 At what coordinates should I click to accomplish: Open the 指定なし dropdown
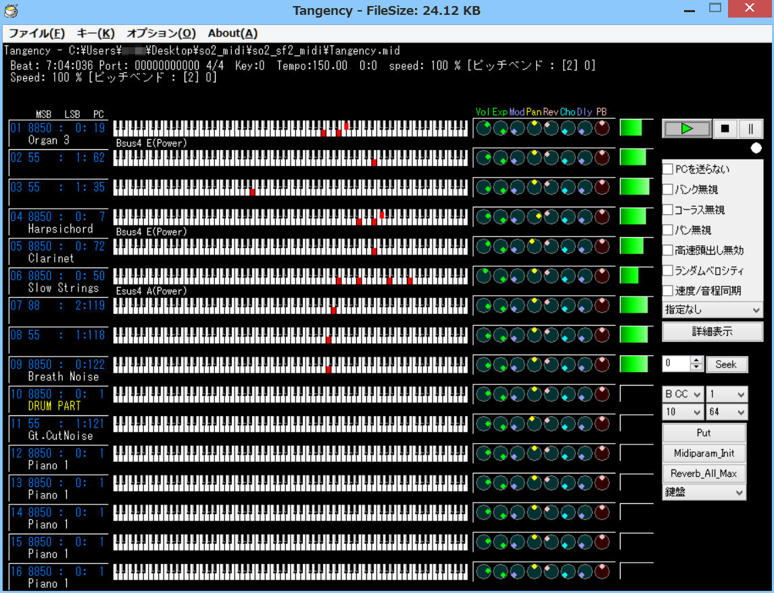tap(712, 310)
